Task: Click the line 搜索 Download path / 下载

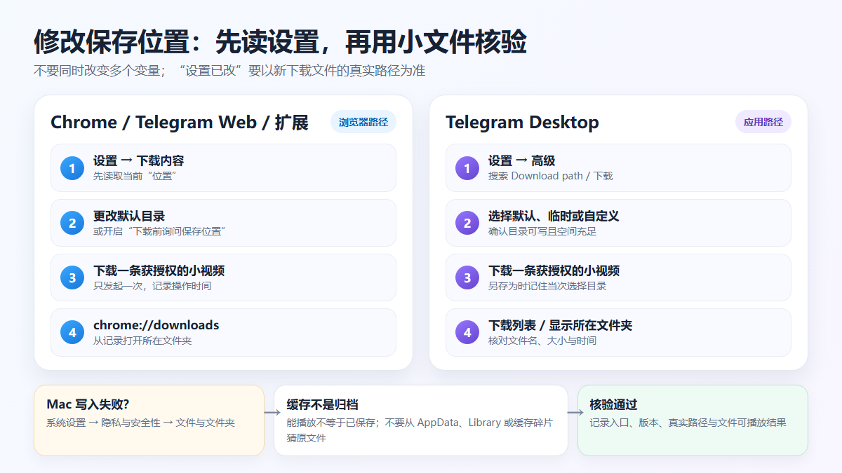Action: tap(551, 176)
